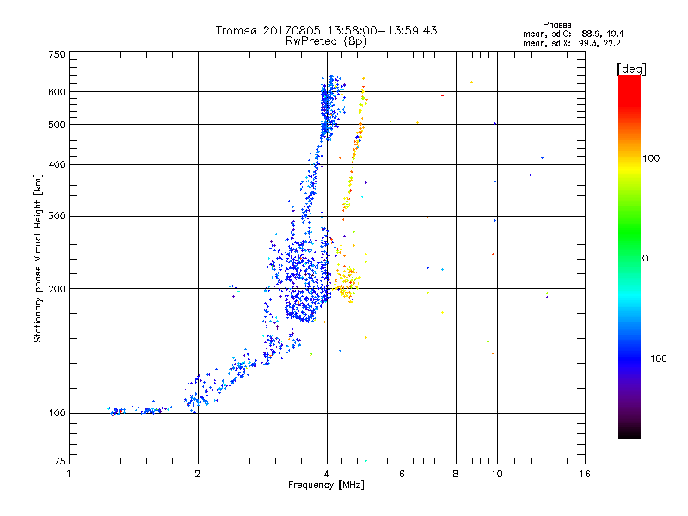Click the colorbar tick label '-100'
The image size is (688, 516).
[x=655, y=359]
